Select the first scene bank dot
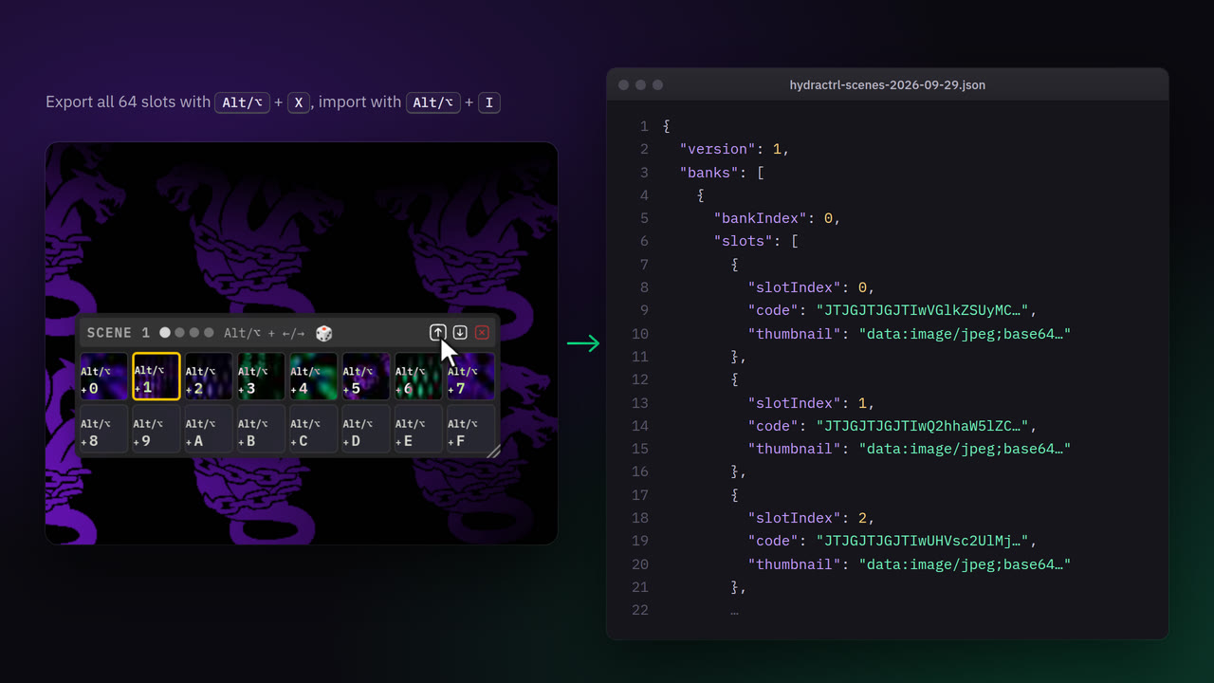 click(165, 333)
